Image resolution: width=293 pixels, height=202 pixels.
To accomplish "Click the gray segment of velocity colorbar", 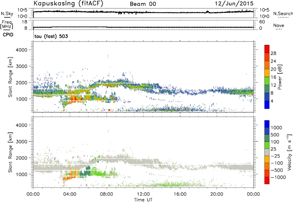I will [267, 152].
